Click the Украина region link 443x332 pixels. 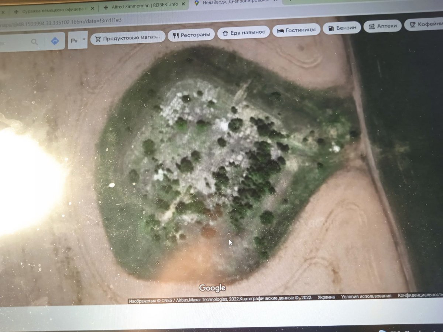click(x=326, y=297)
